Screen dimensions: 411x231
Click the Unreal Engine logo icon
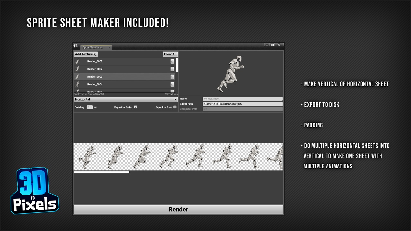pos(75,46)
